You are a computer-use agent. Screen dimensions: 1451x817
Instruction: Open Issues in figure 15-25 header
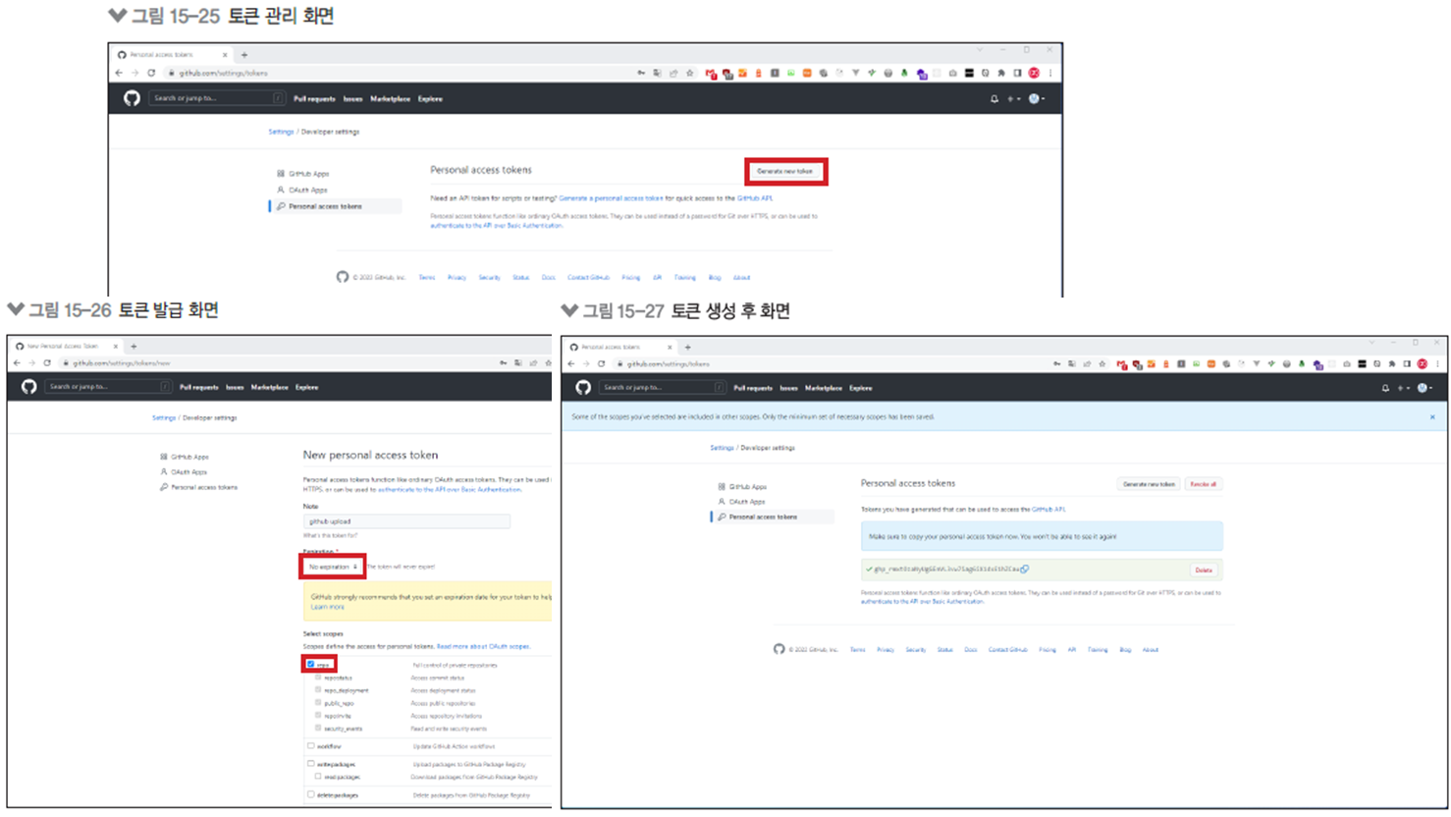coord(352,99)
